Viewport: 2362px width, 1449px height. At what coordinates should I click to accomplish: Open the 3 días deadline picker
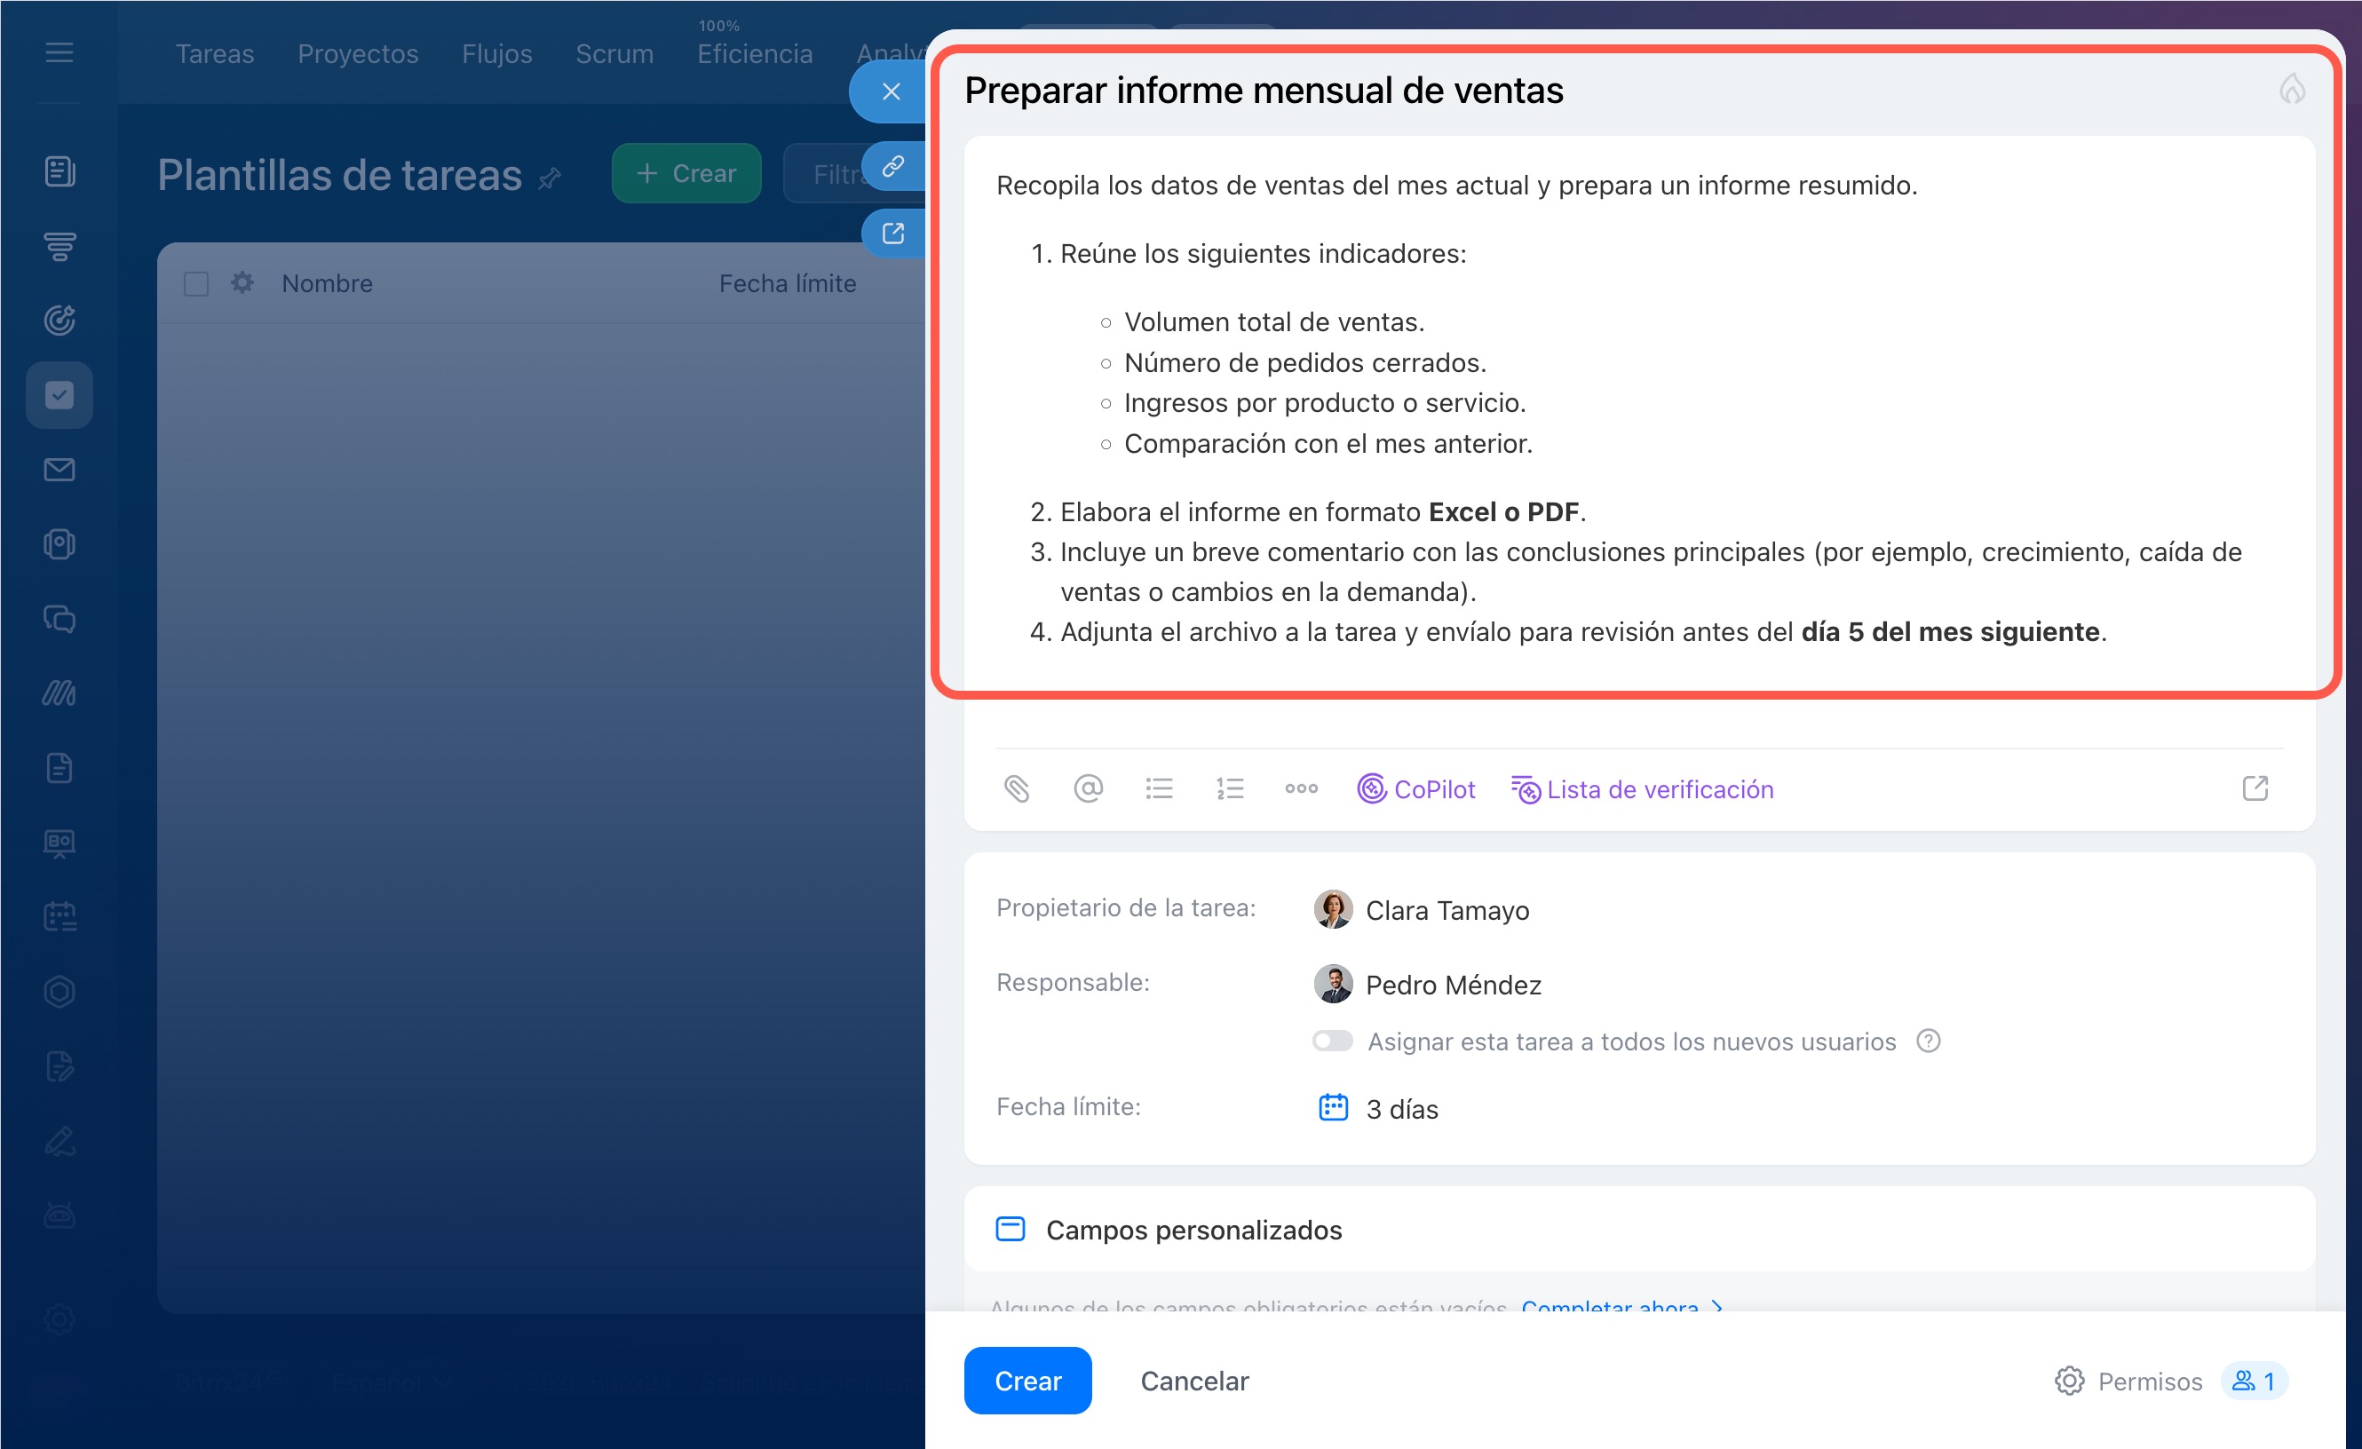pos(1400,1109)
